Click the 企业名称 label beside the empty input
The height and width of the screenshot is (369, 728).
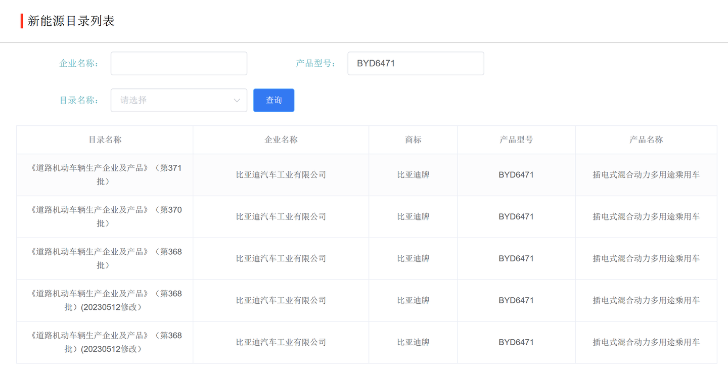[79, 64]
